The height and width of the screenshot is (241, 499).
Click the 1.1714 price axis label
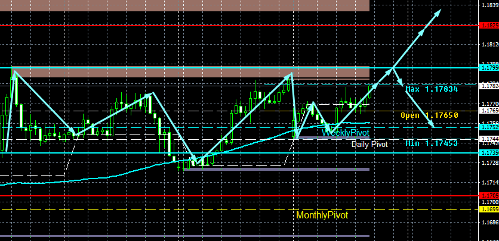tap(490, 183)
